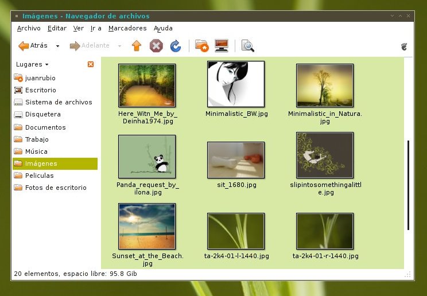
Task: Click the file name label ta-2k4-01-l-1440.jpg
Action: pyautogui.click(x=236, y=256)
